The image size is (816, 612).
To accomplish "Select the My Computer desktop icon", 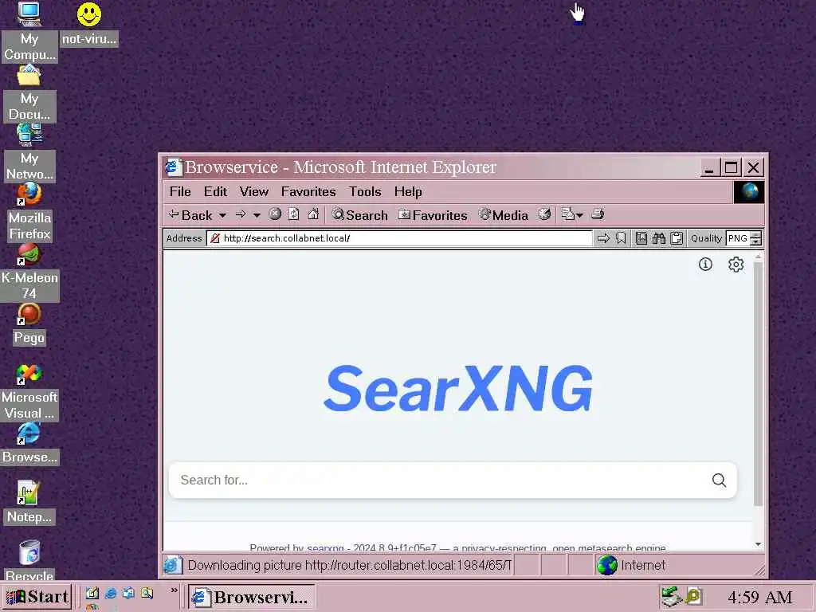I will click(x=29, y=31).
